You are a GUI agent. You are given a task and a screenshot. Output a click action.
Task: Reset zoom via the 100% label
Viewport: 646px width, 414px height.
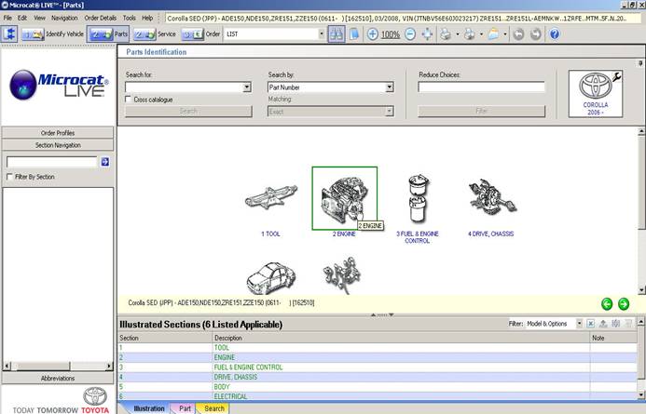[x=391, y=34]
